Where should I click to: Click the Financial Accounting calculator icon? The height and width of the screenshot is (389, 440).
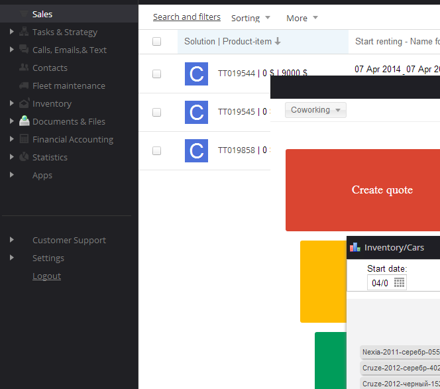(x=24, y=139)
